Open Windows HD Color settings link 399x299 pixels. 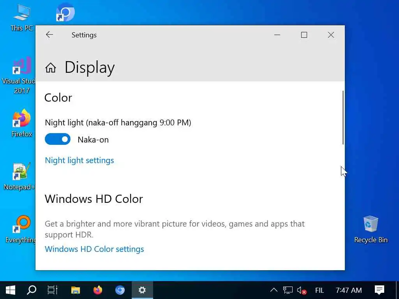(94, 249)
